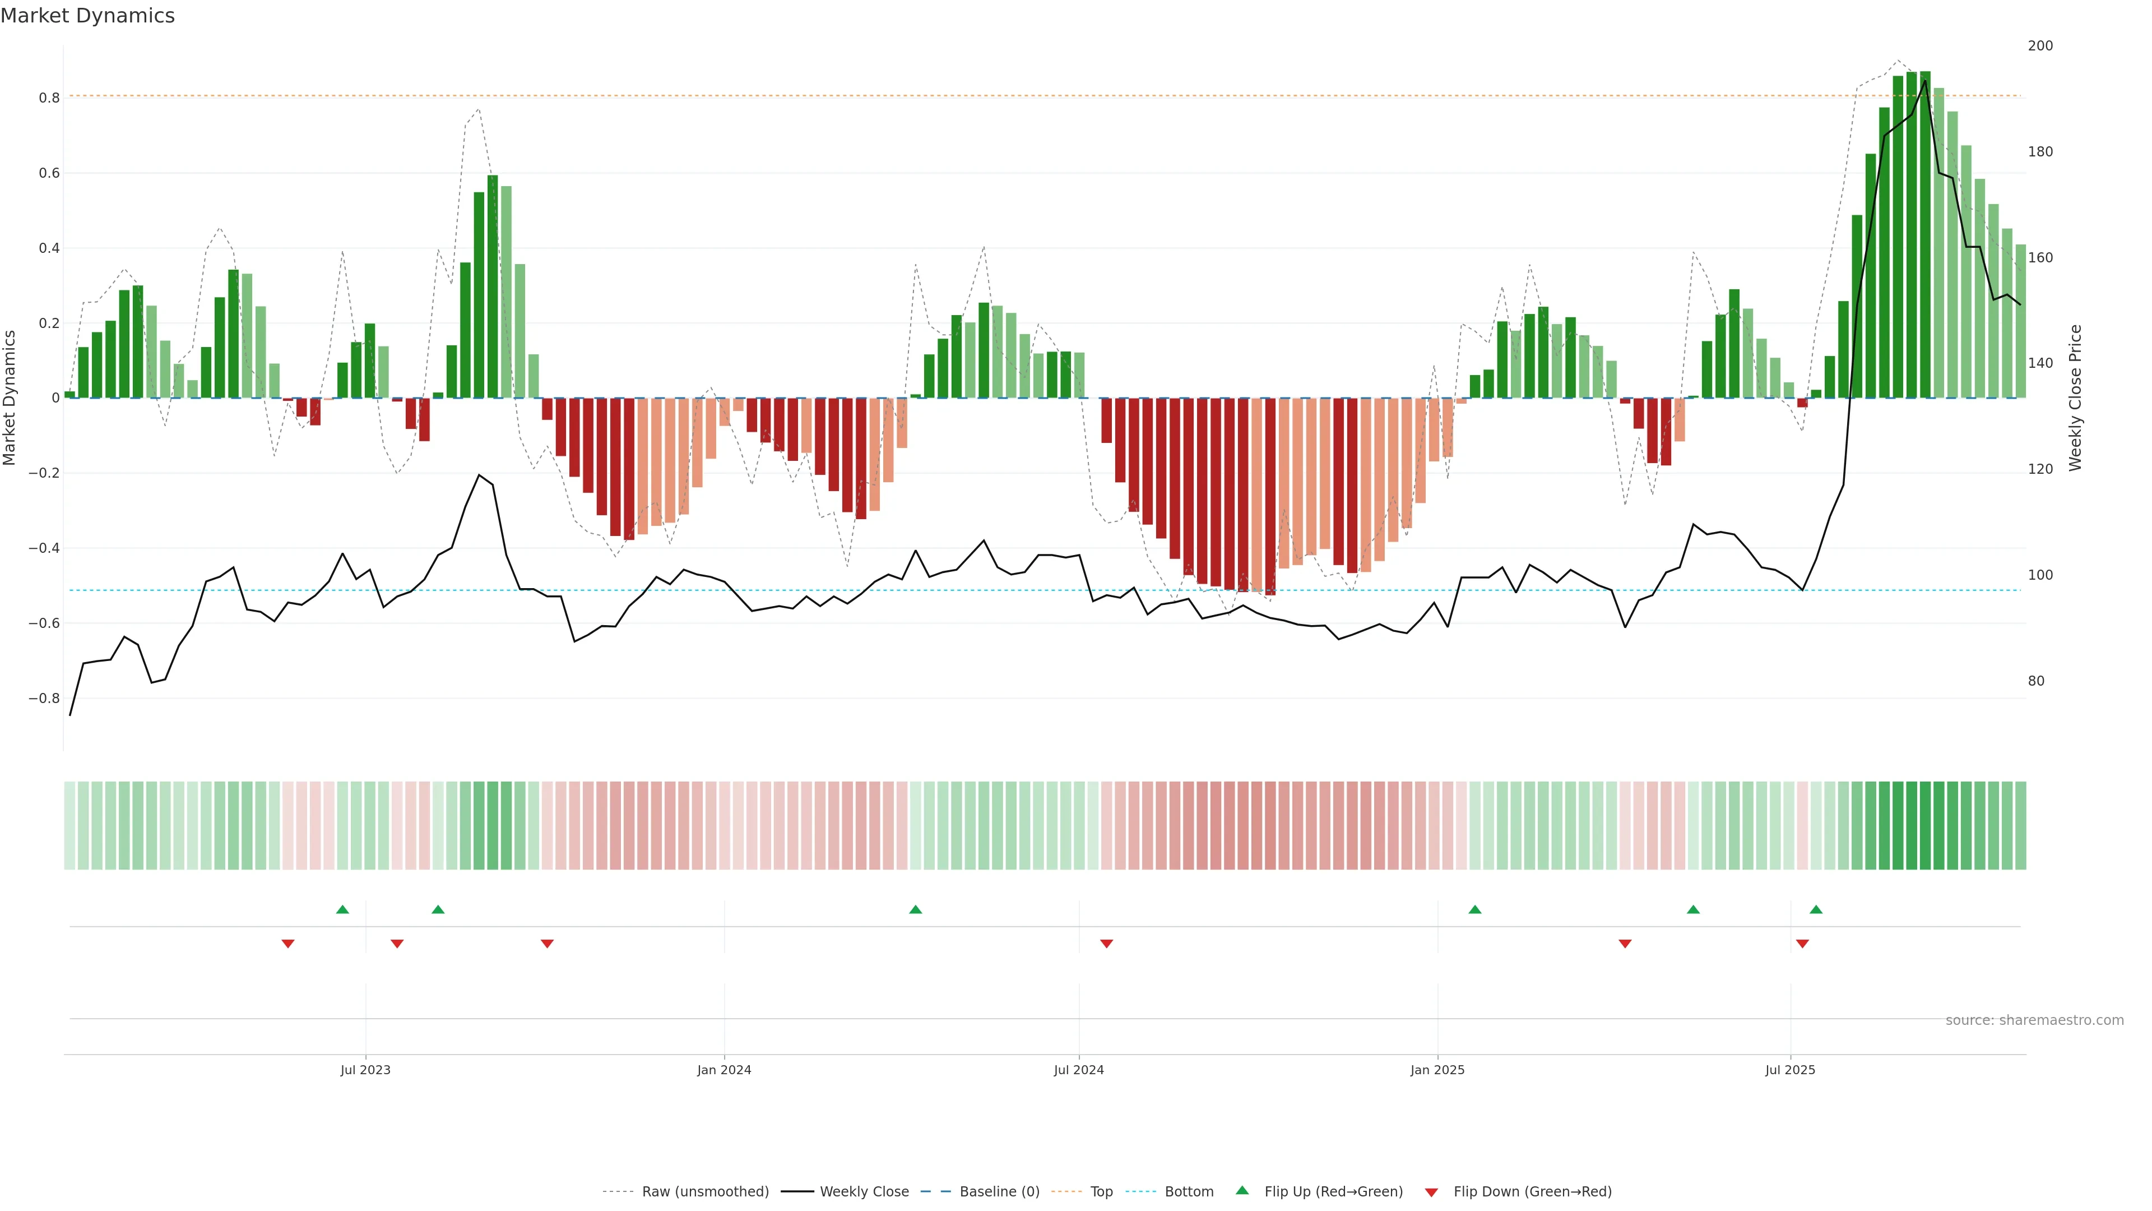The height and width of the screenshot is (1211, 2152).
Task: Click the leftmost red flip-down triangle marker
Action: click(x=288, y=944)
